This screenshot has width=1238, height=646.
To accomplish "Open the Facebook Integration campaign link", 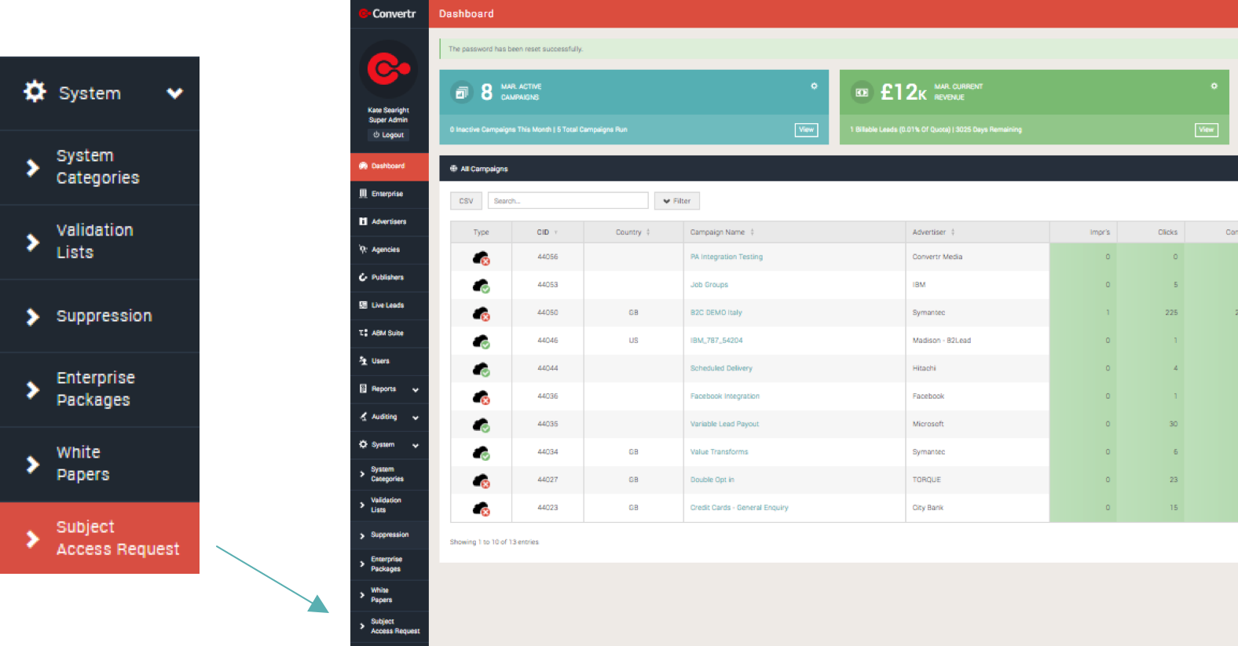I will pos(724,396).
